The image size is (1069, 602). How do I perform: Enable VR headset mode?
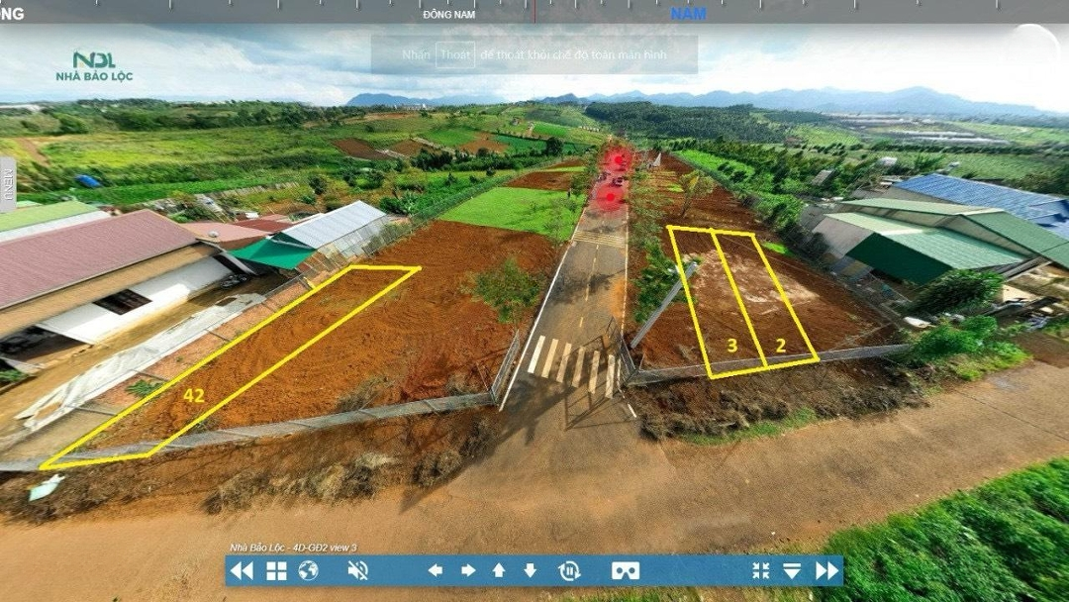pos(625,570)
